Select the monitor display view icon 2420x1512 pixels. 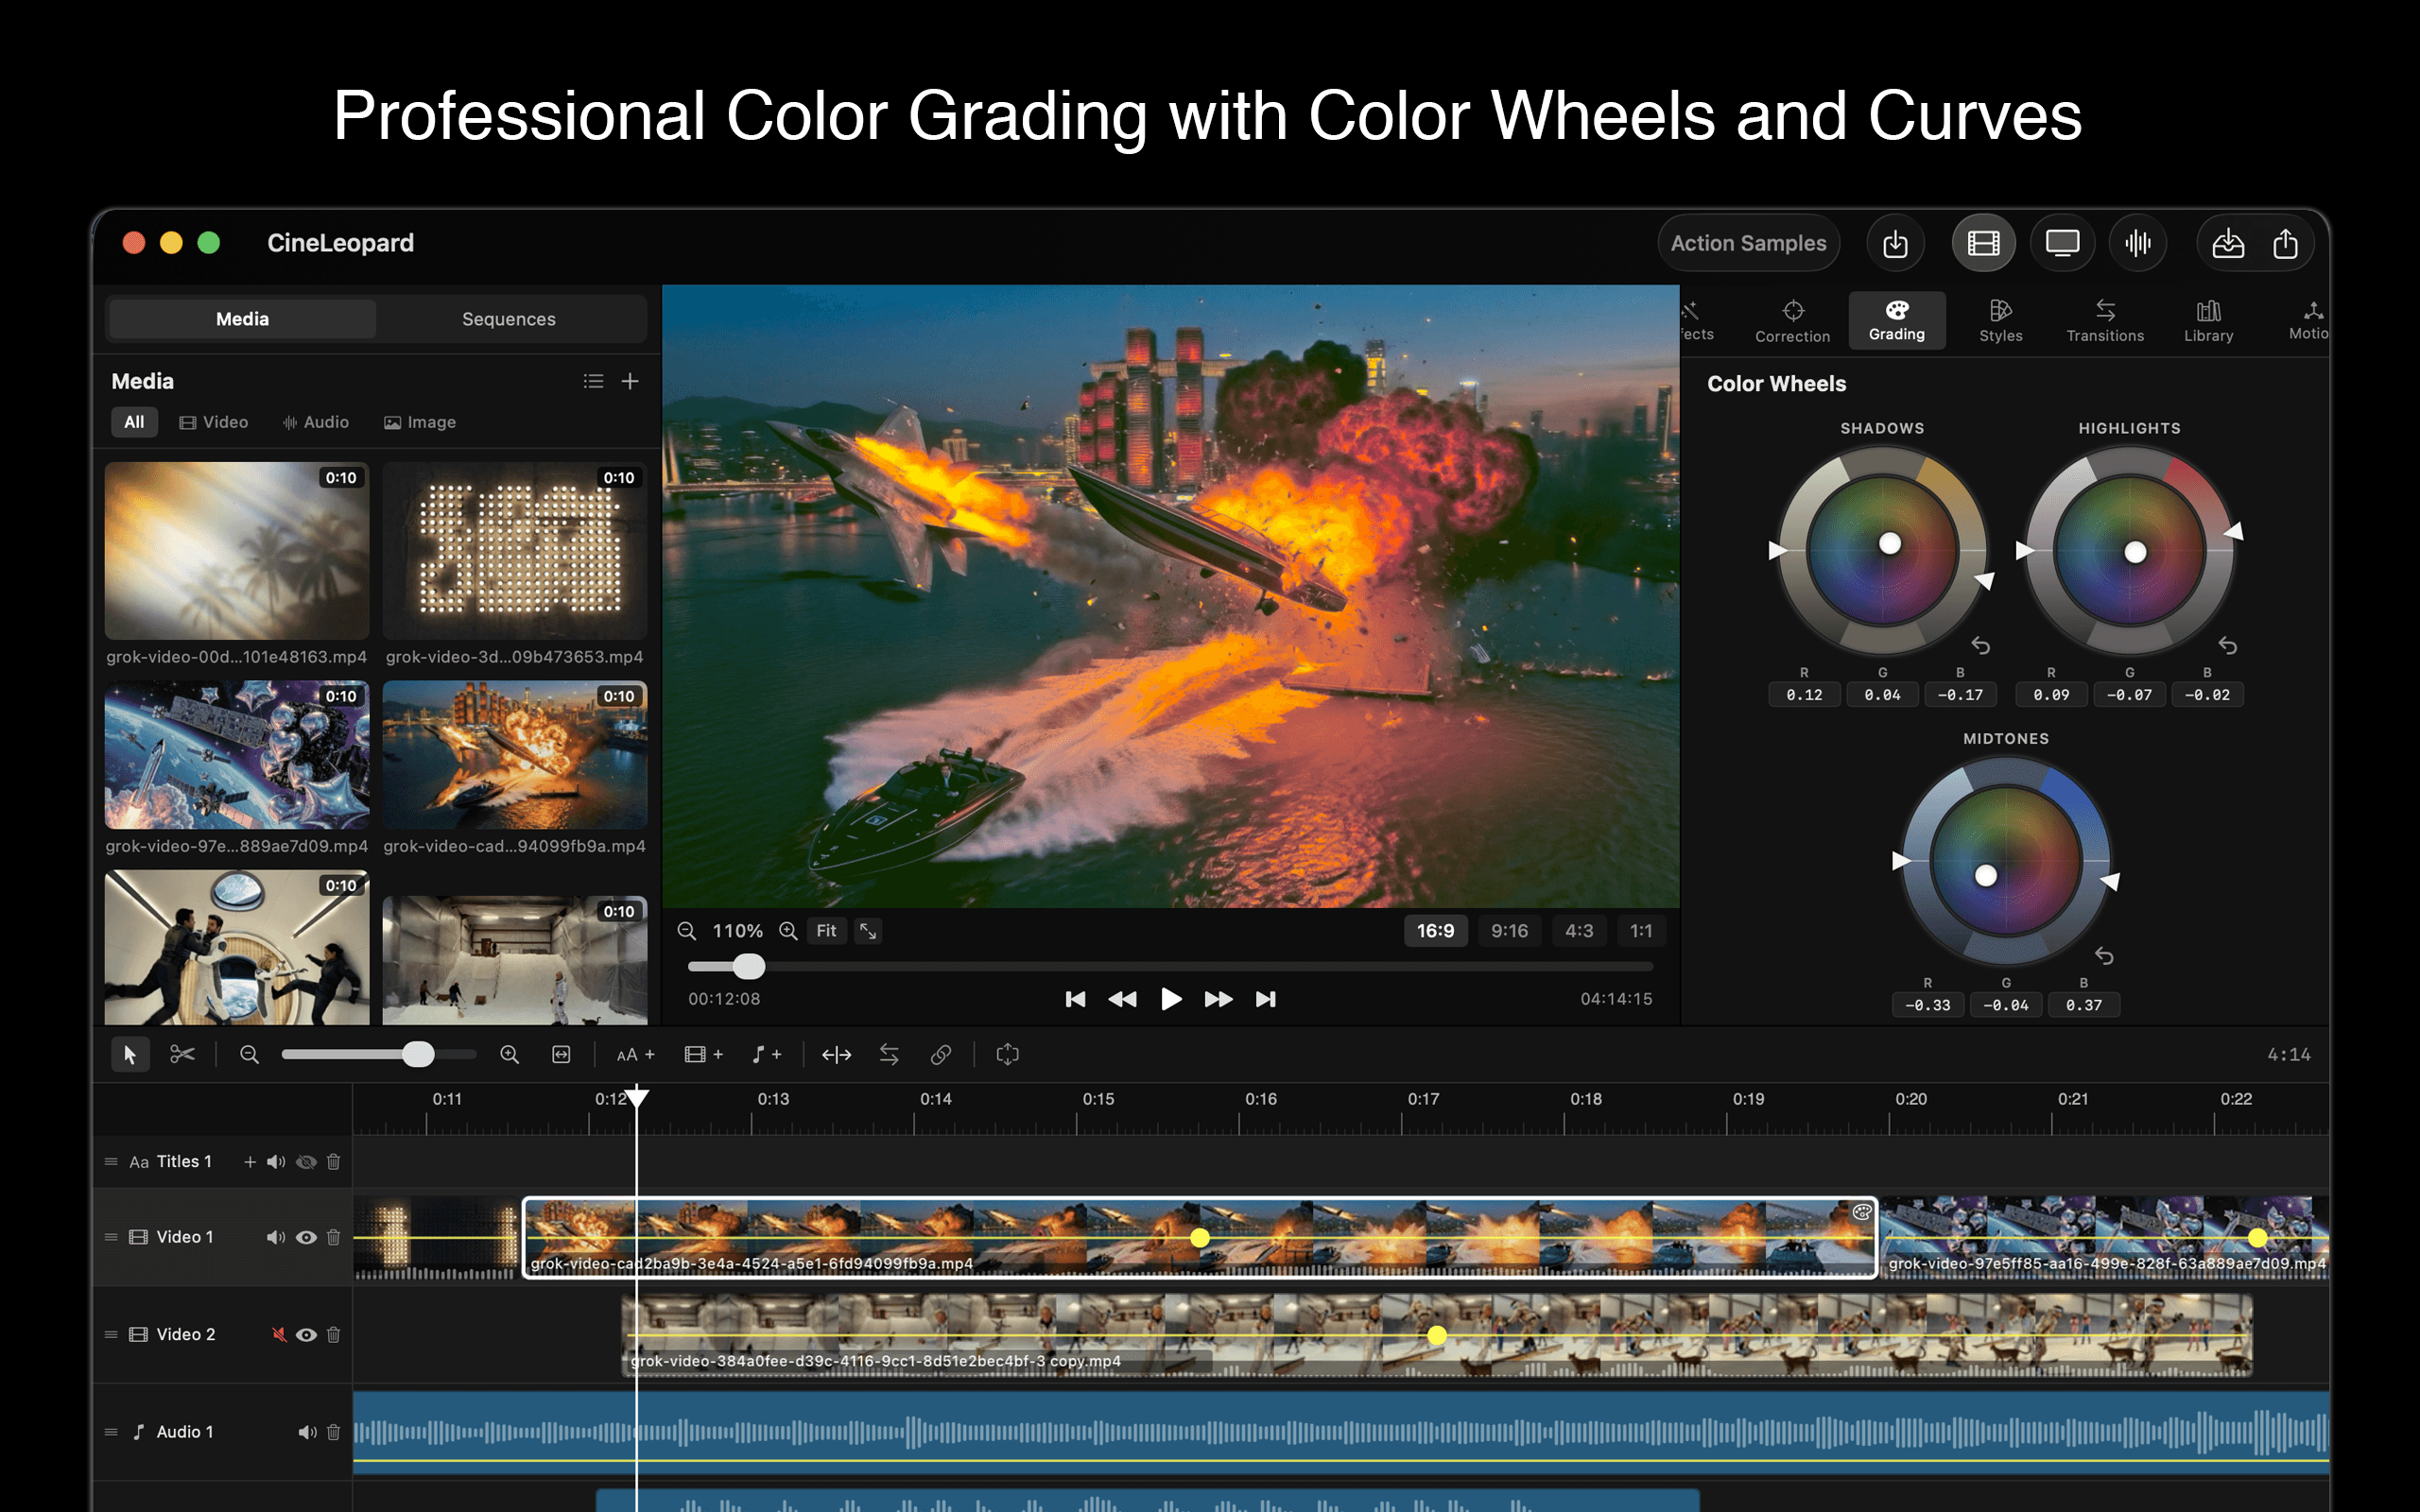2061,243
